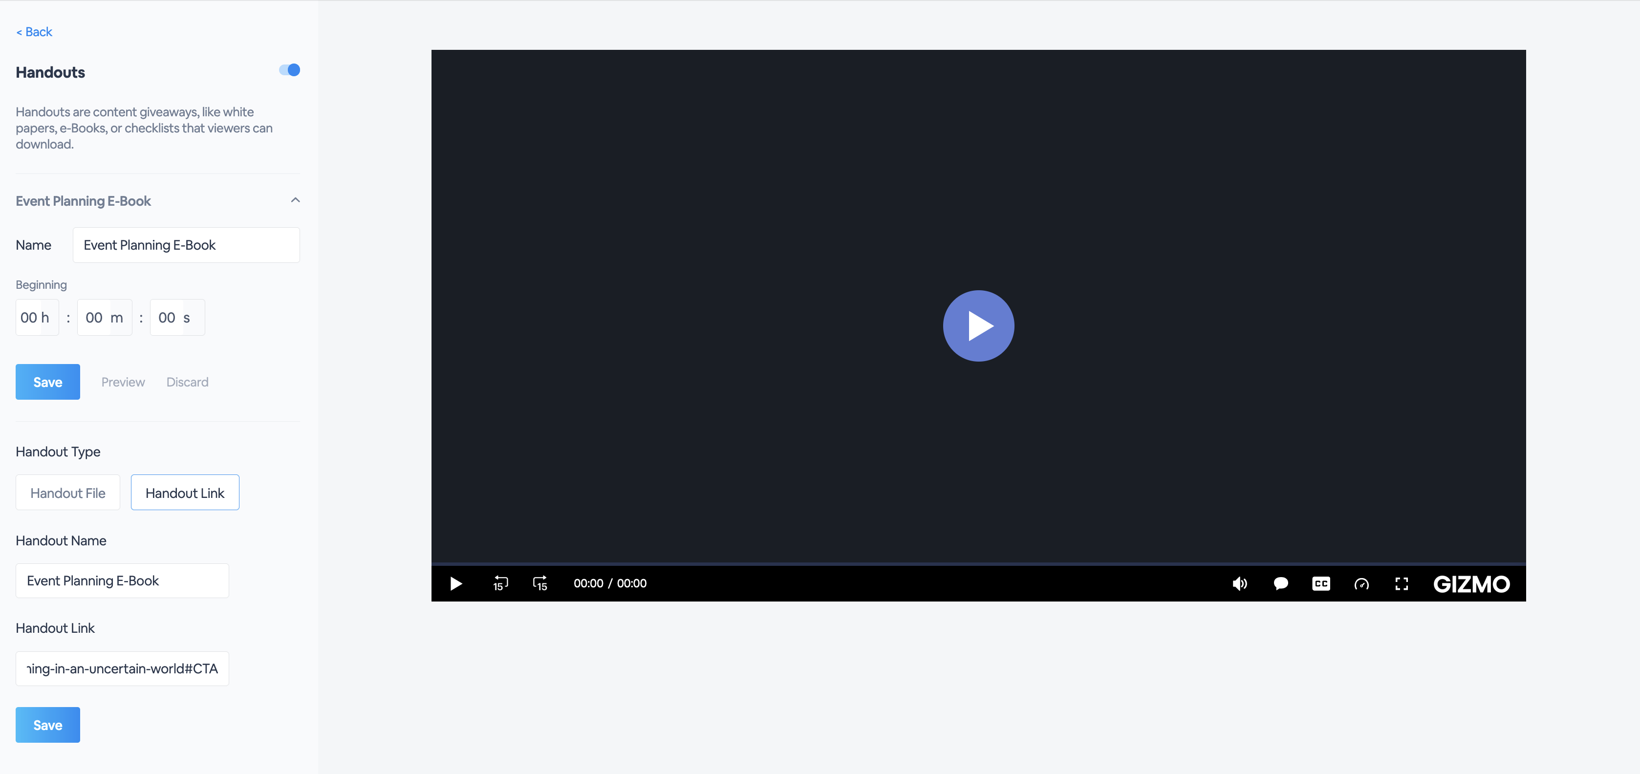1640x774 pixels.
Task: Click the Name input field
Action: [186, 245]
